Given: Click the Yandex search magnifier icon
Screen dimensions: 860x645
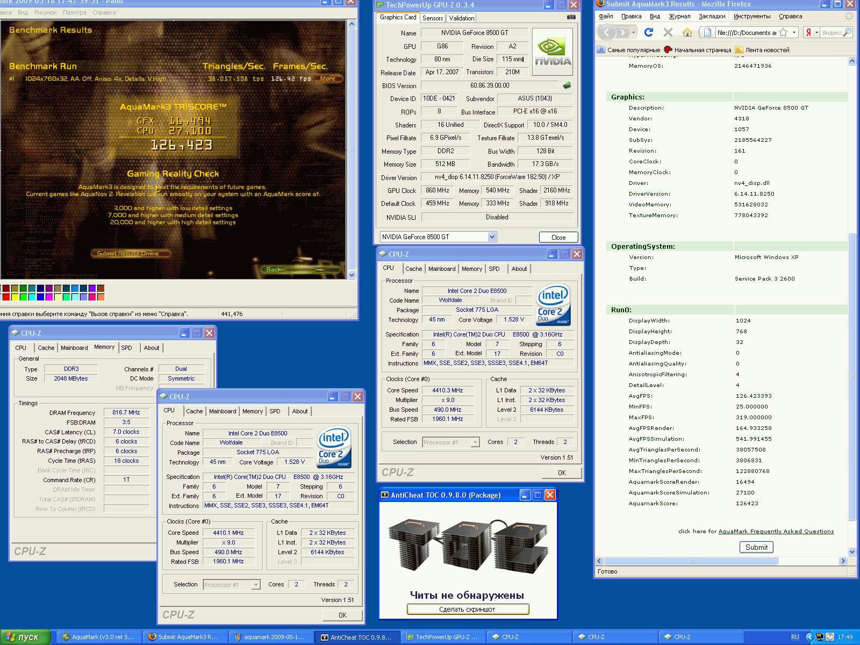Looking at the screenshot, I should pos(847,32).
